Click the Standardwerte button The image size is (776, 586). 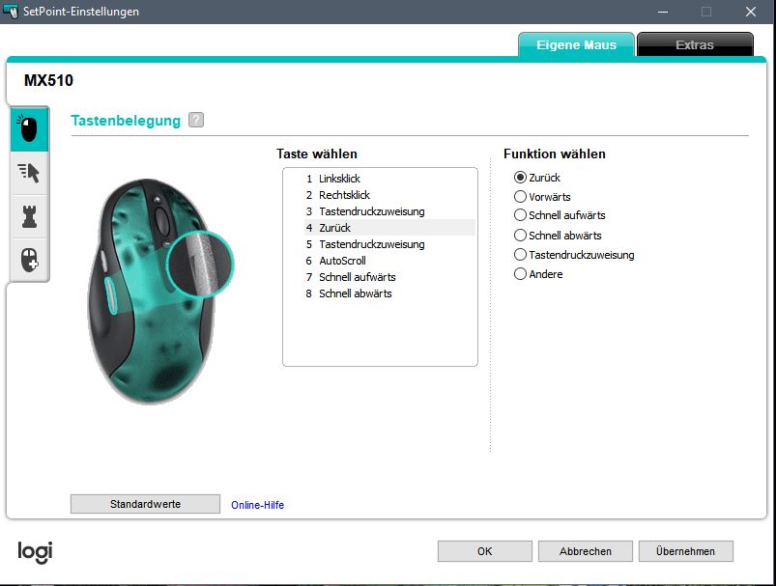coord(145,504)
